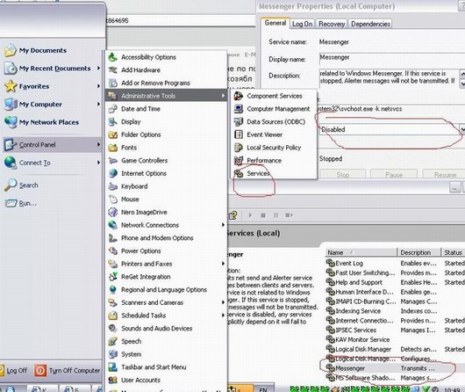Click Turn Off Computer button
The image size is (465, 392).
(x=67, y=371)
